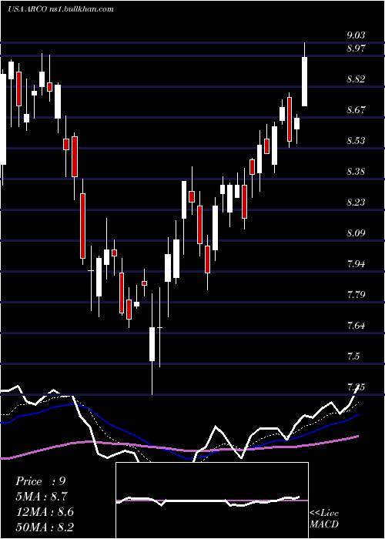
Task: Click the 12MA : 8.6 readout
Action: click(45, 512)
